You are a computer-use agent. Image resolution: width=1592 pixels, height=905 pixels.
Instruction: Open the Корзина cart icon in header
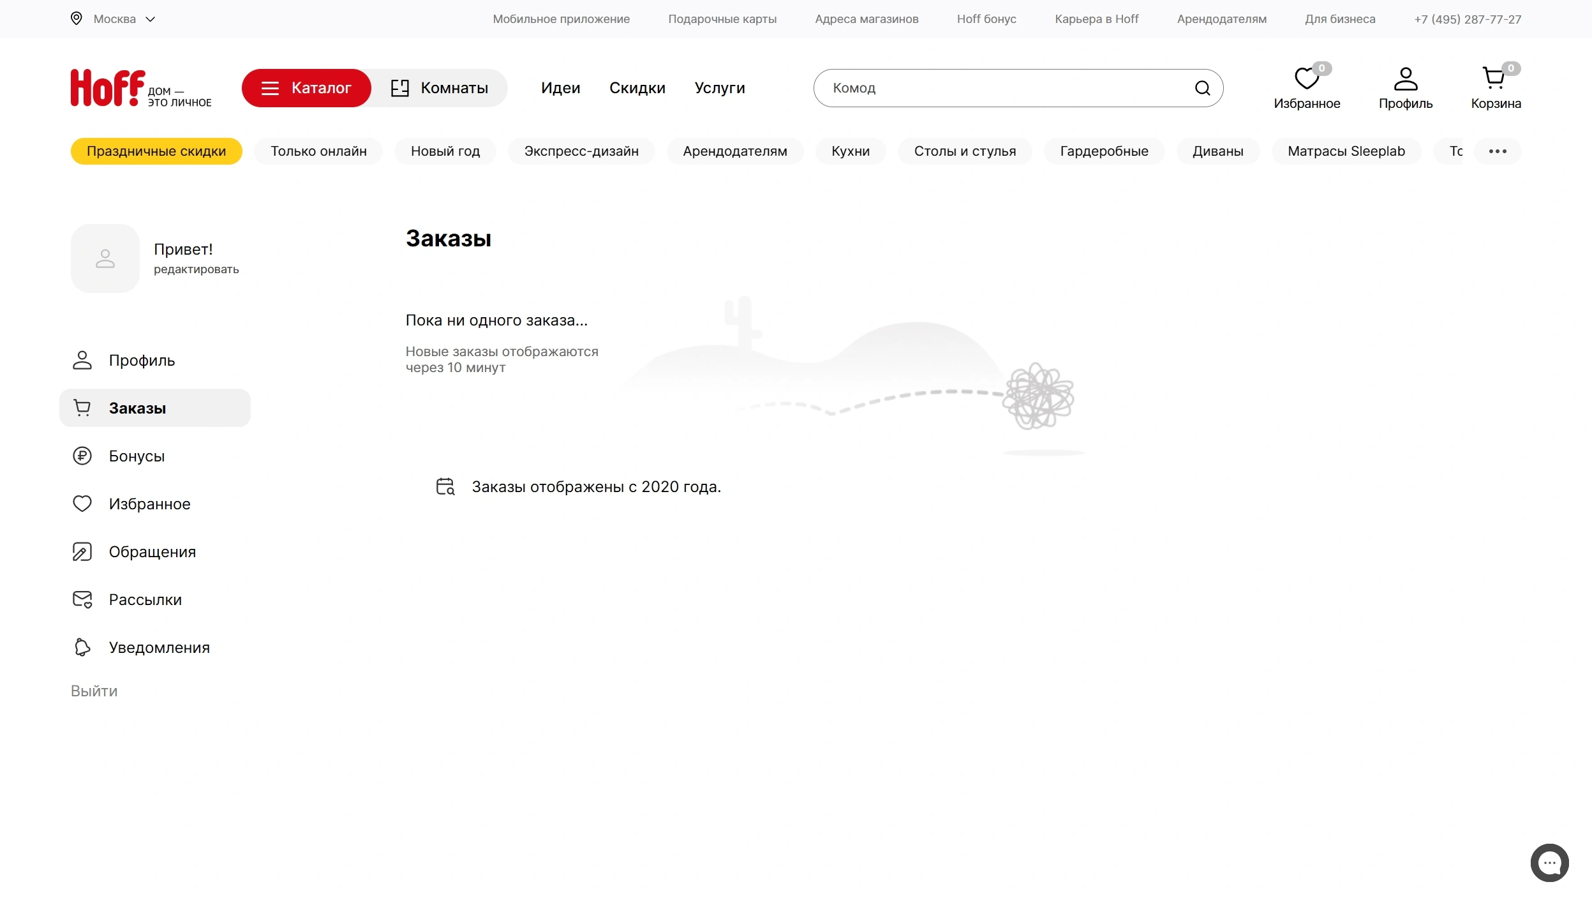(x=1494, y=78)
